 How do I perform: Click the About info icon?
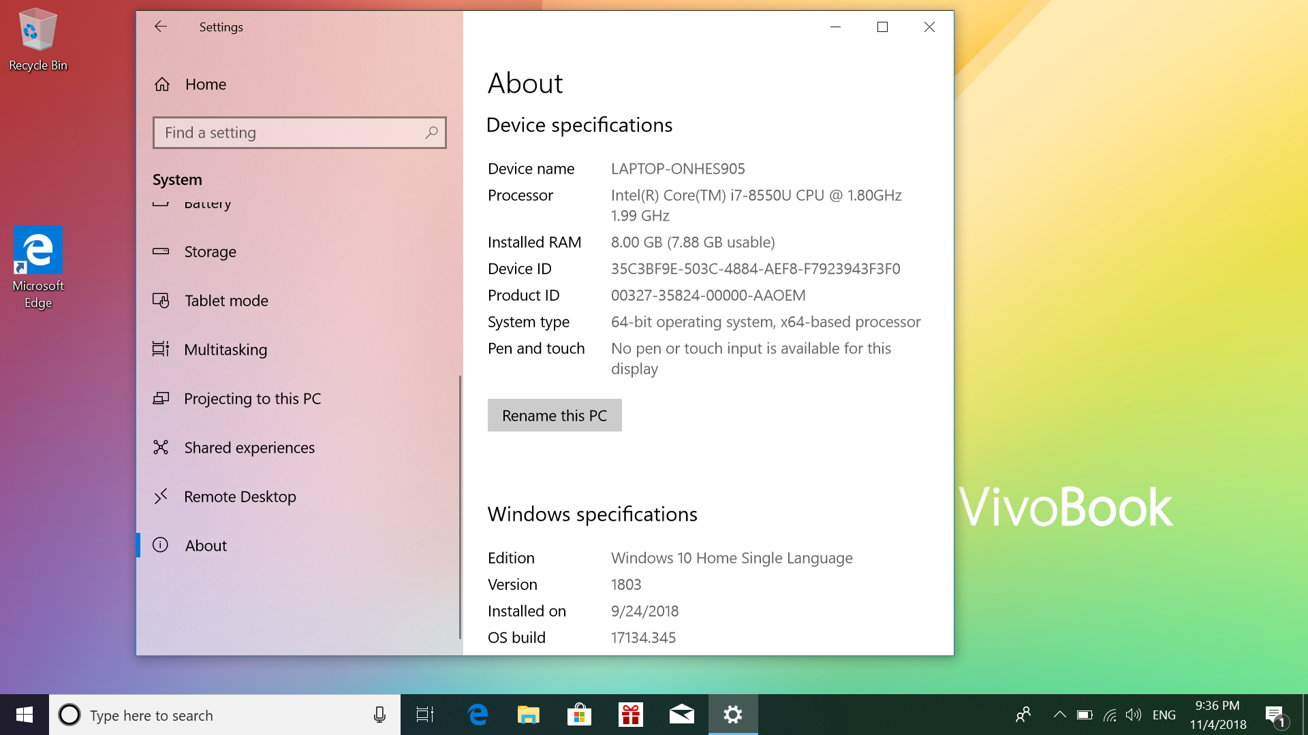(x=161, y=545)
